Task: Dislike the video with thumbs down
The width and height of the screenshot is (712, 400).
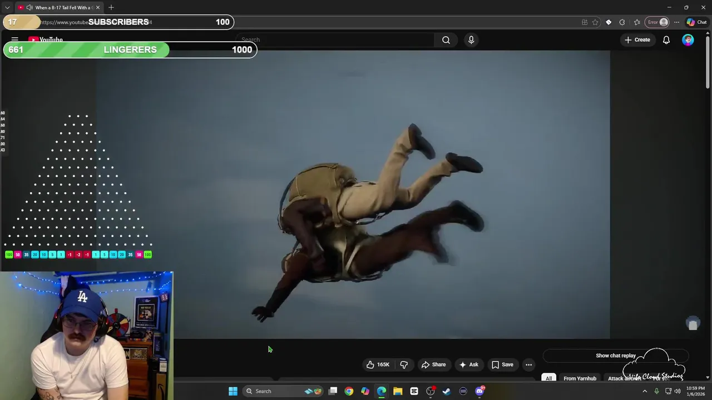Action: (x=404, y=364)
